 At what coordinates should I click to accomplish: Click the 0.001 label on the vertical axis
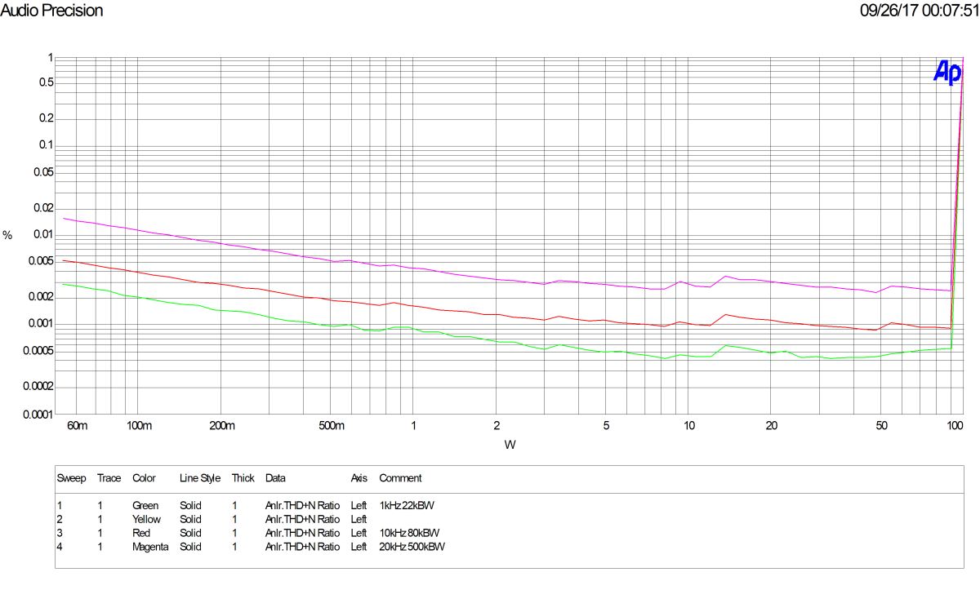click(40, 324)
